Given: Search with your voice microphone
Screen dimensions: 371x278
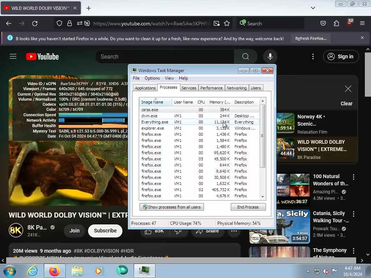Looking at the screenshot, I should tap(270, 56).
